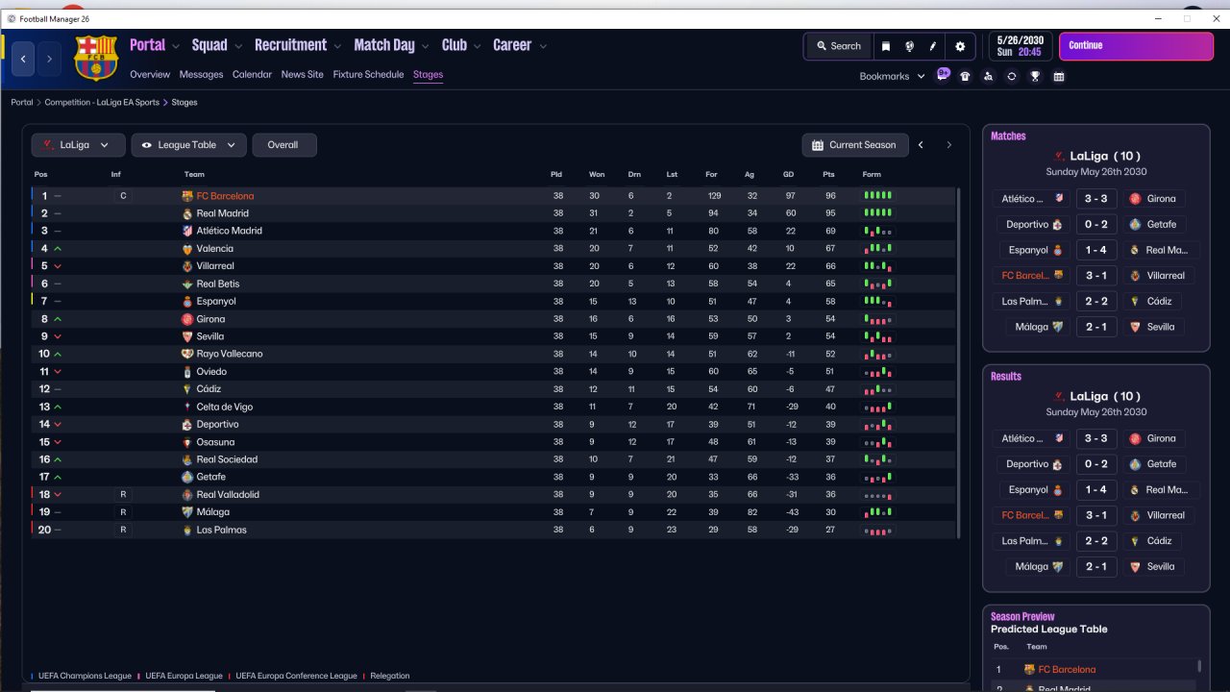Click Atlético Madrid crest in league table
The image size is (1230, 692).
187,231
